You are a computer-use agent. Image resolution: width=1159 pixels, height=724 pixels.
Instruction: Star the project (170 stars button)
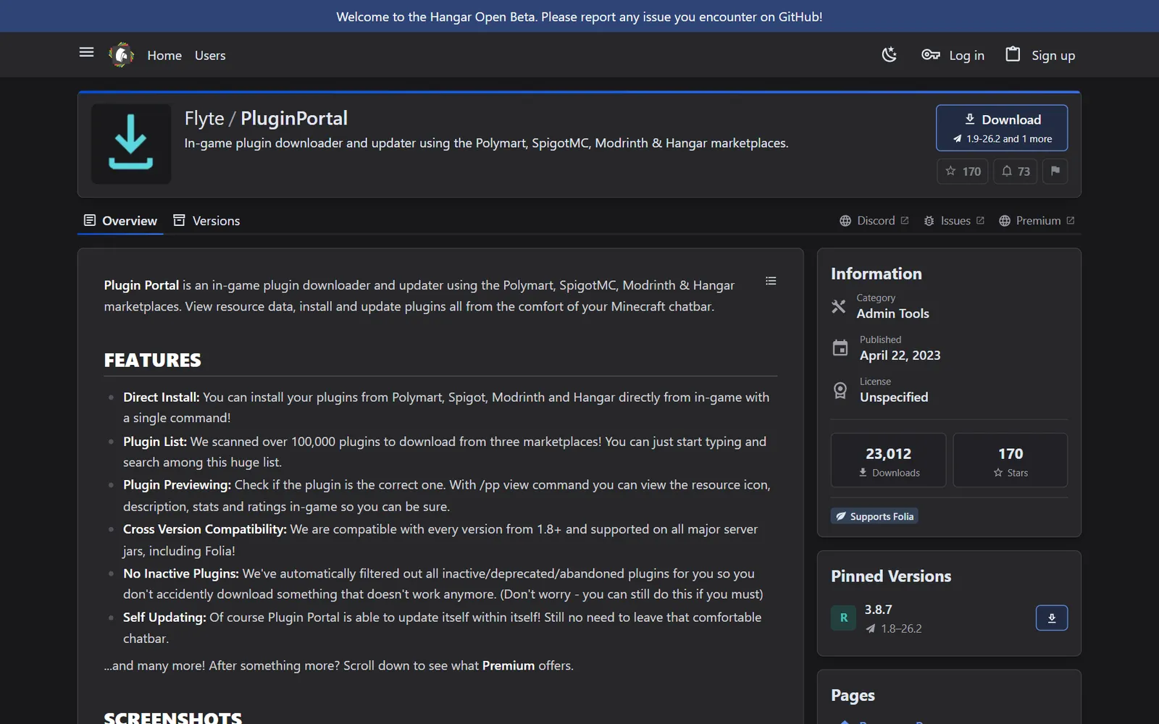click(963, 172)
